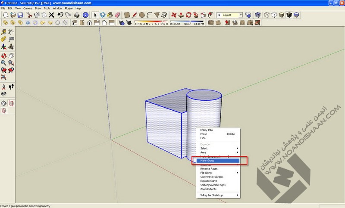Select the Walk footprints tool
345x208 pixels.
(x=11, y=87)
